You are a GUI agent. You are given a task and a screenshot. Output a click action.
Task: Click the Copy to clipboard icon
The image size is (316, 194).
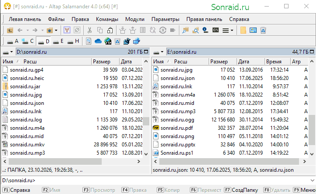[100, 30]
